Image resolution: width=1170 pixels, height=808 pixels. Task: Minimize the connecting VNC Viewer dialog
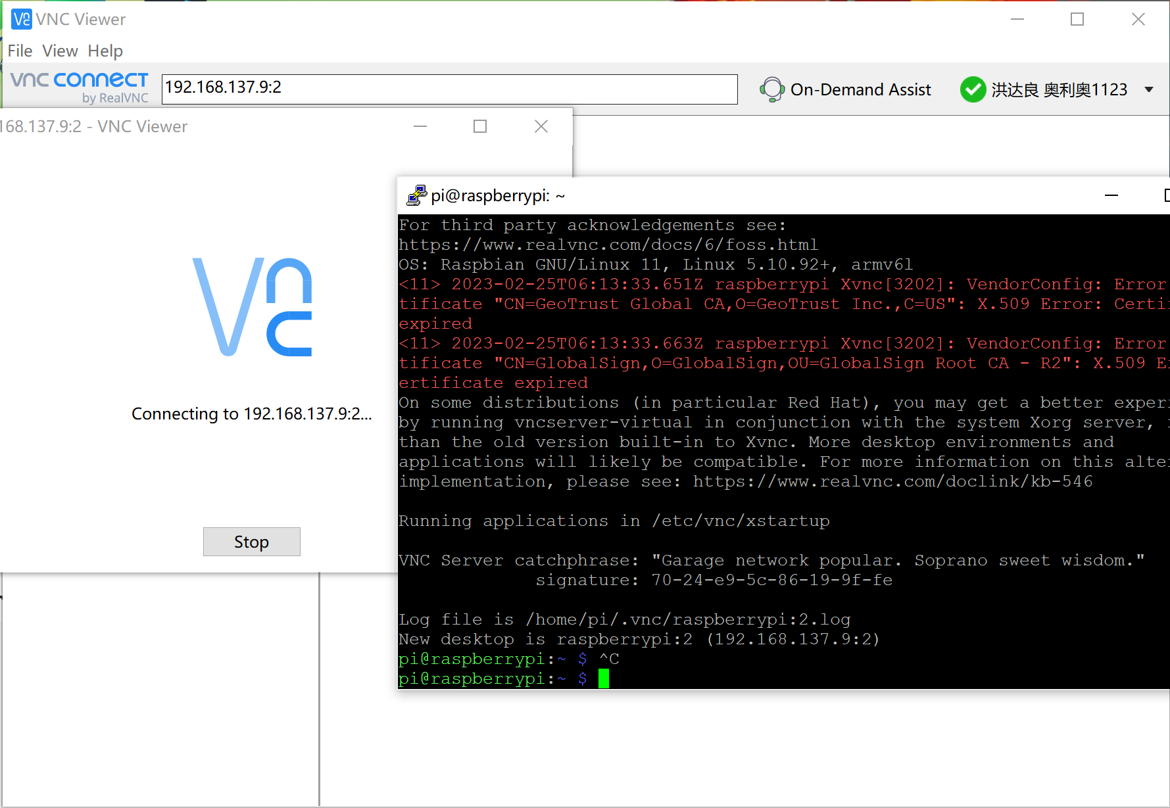(420, 126)
